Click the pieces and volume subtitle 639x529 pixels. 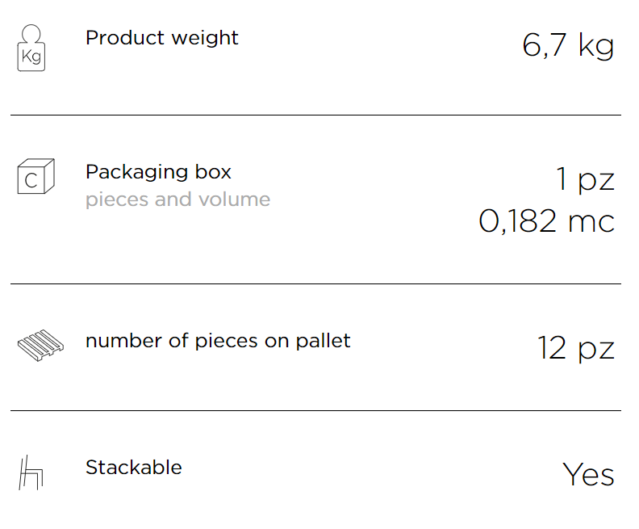(x=177, y=200)
